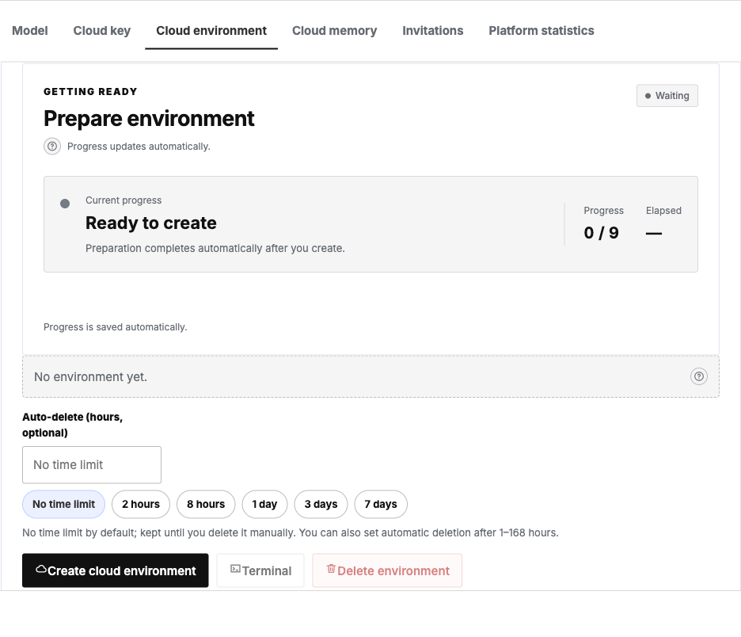741x637 pixels.
Task: Focus the Auto-delete hours input field
Action: pyautogui.click(x=92, y=465)
